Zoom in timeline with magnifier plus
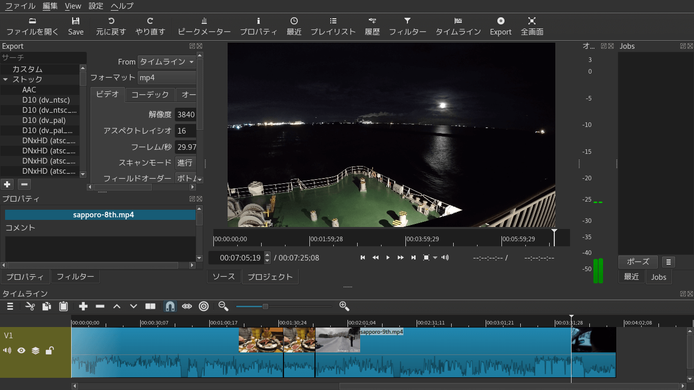Screen dimensions: 694x390 pos(344,306)
